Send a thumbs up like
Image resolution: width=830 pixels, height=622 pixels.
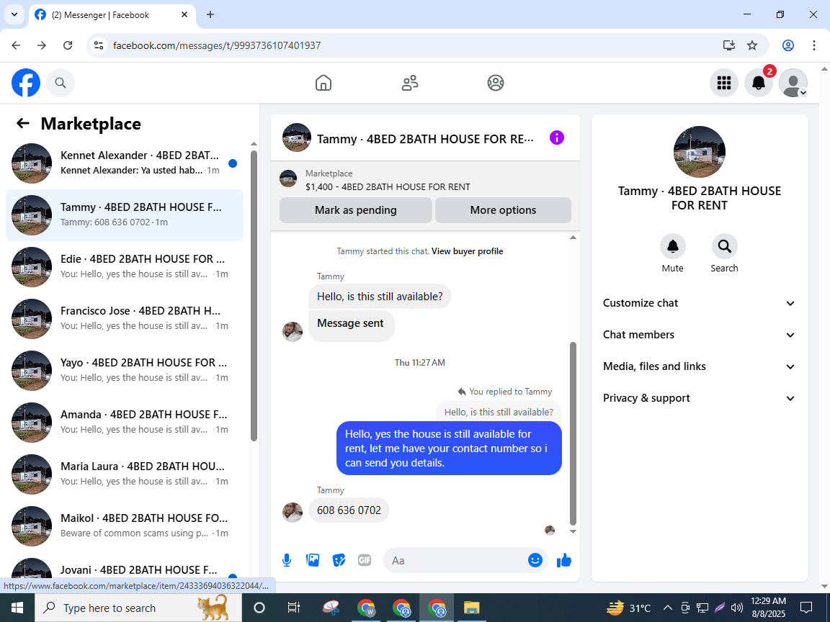pyautogui.click(x=564, y=561)
